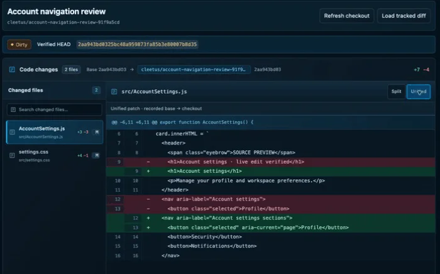Click the M badge on settings.css
Viewport: 440px width, 274px height.
tap(96, 155)
